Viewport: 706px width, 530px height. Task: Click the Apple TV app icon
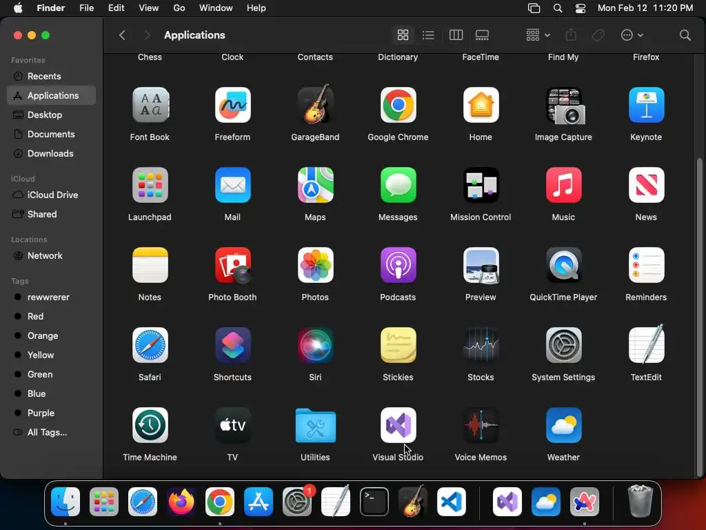[233, 425]
